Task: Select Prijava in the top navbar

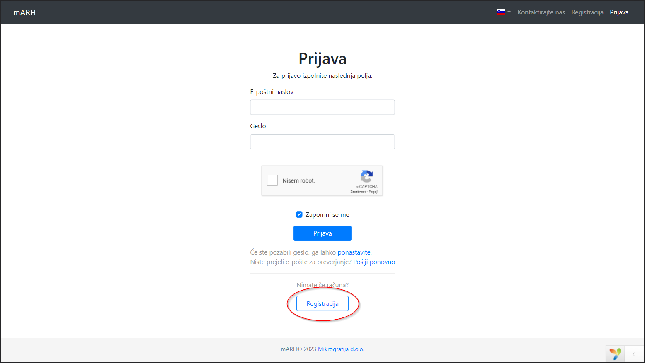Action: click(619, 12)
